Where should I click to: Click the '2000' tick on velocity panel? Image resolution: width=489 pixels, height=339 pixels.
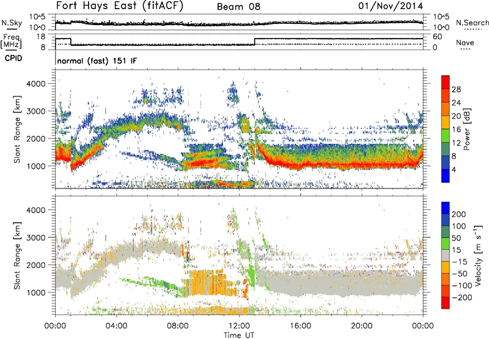pos(36,265)
